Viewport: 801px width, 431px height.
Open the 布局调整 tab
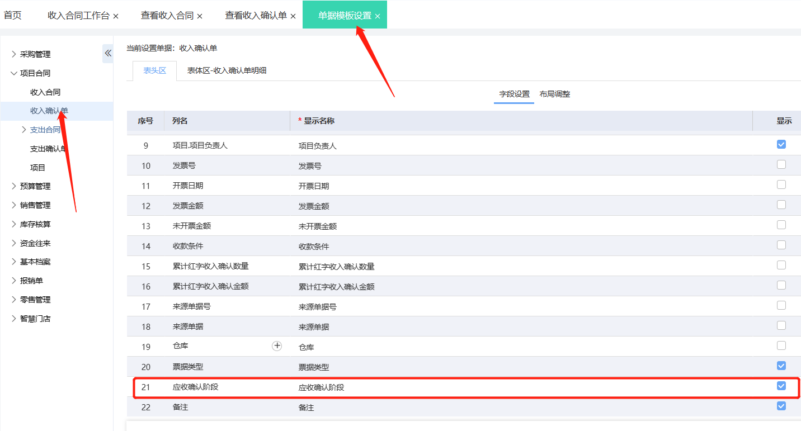click(x=554, y=94)
